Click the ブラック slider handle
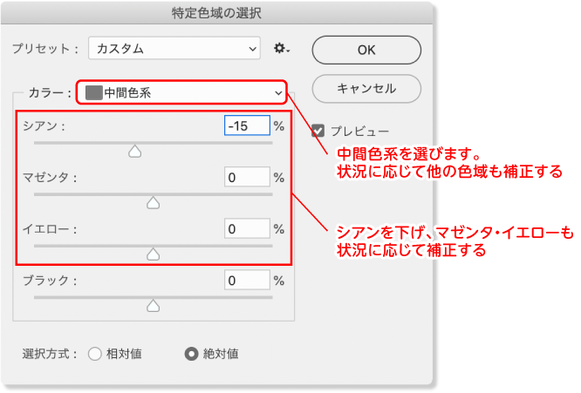The width and height of the screenshot is (581, 393). (153, 306)
